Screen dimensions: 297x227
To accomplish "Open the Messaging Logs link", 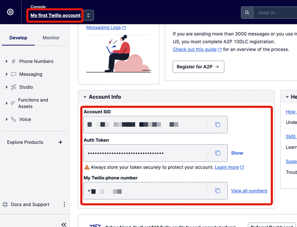I will 103,28.
